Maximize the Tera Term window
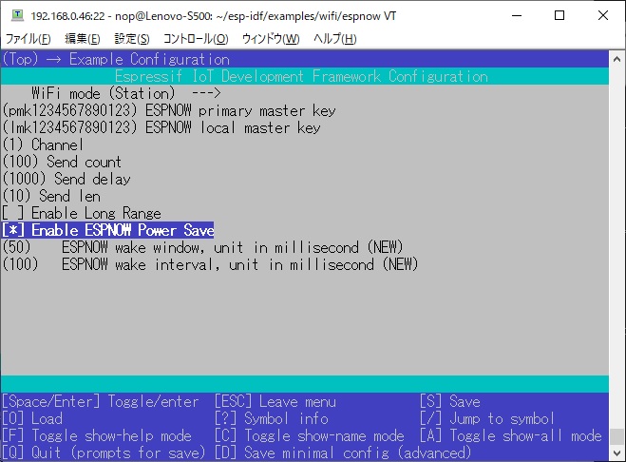Screen dimensions: 626x462 click(x=560, y=15)
